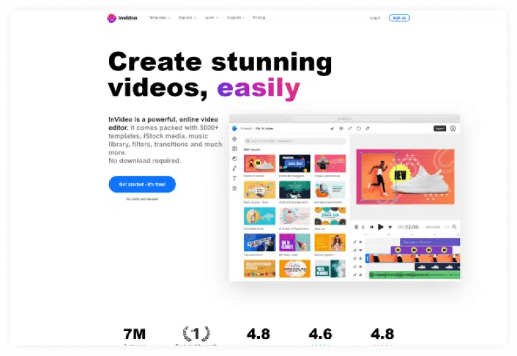Select the four-arrow icon atop editor sidebar
Viewport: 517px width, 356px height.
coord(235,139)
